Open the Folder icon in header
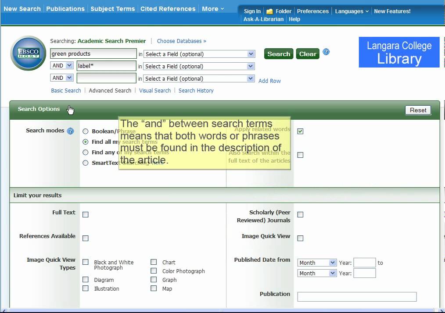This screenshot has height=313, width=445. [269, 11]
